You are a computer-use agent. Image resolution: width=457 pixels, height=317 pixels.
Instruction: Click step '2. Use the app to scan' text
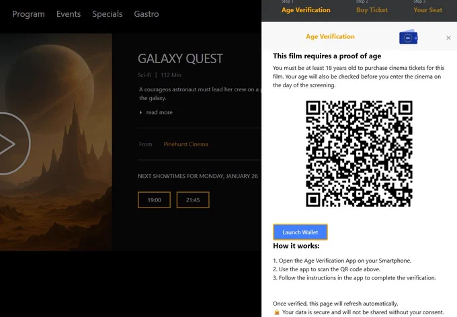point(327,269)
